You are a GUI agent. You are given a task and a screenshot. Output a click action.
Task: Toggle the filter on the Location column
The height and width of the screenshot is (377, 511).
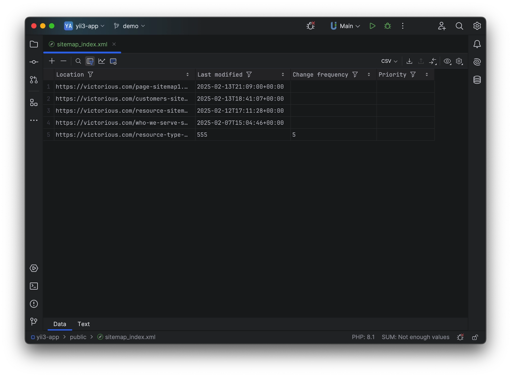(91, 74)
